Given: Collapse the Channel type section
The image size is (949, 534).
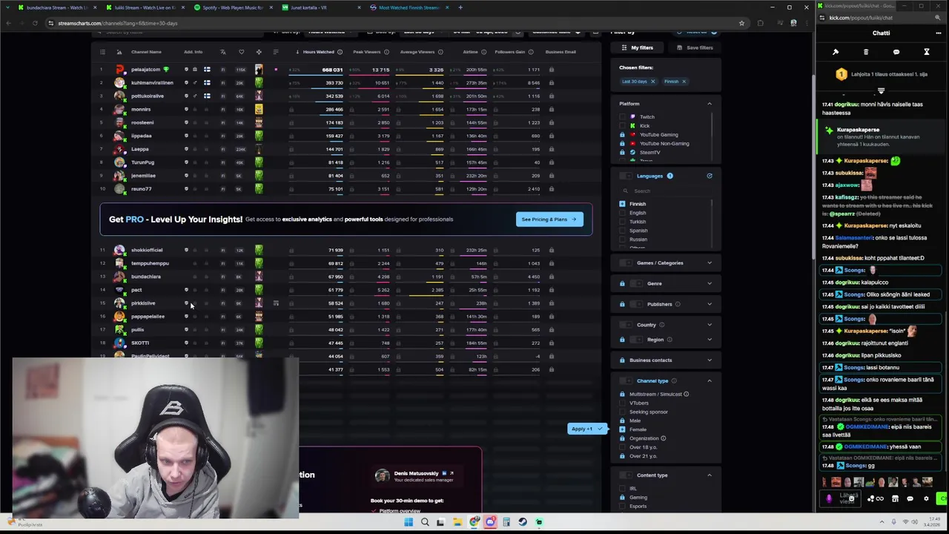Looking at the screenshot, I should click(710, 380).
